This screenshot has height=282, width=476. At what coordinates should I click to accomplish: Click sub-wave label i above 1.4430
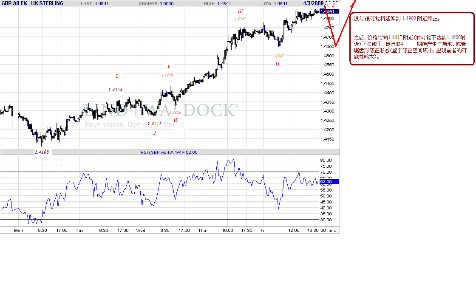[168, 66]
